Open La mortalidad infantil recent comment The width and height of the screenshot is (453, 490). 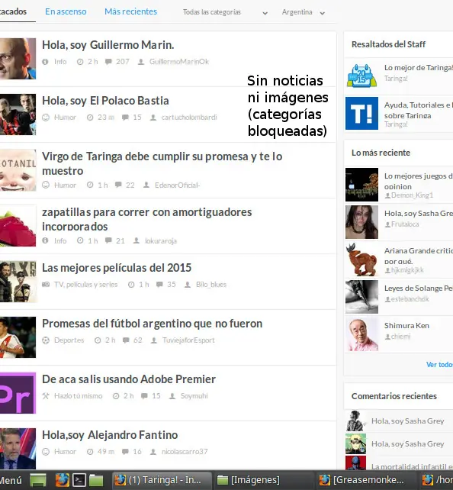412,466
